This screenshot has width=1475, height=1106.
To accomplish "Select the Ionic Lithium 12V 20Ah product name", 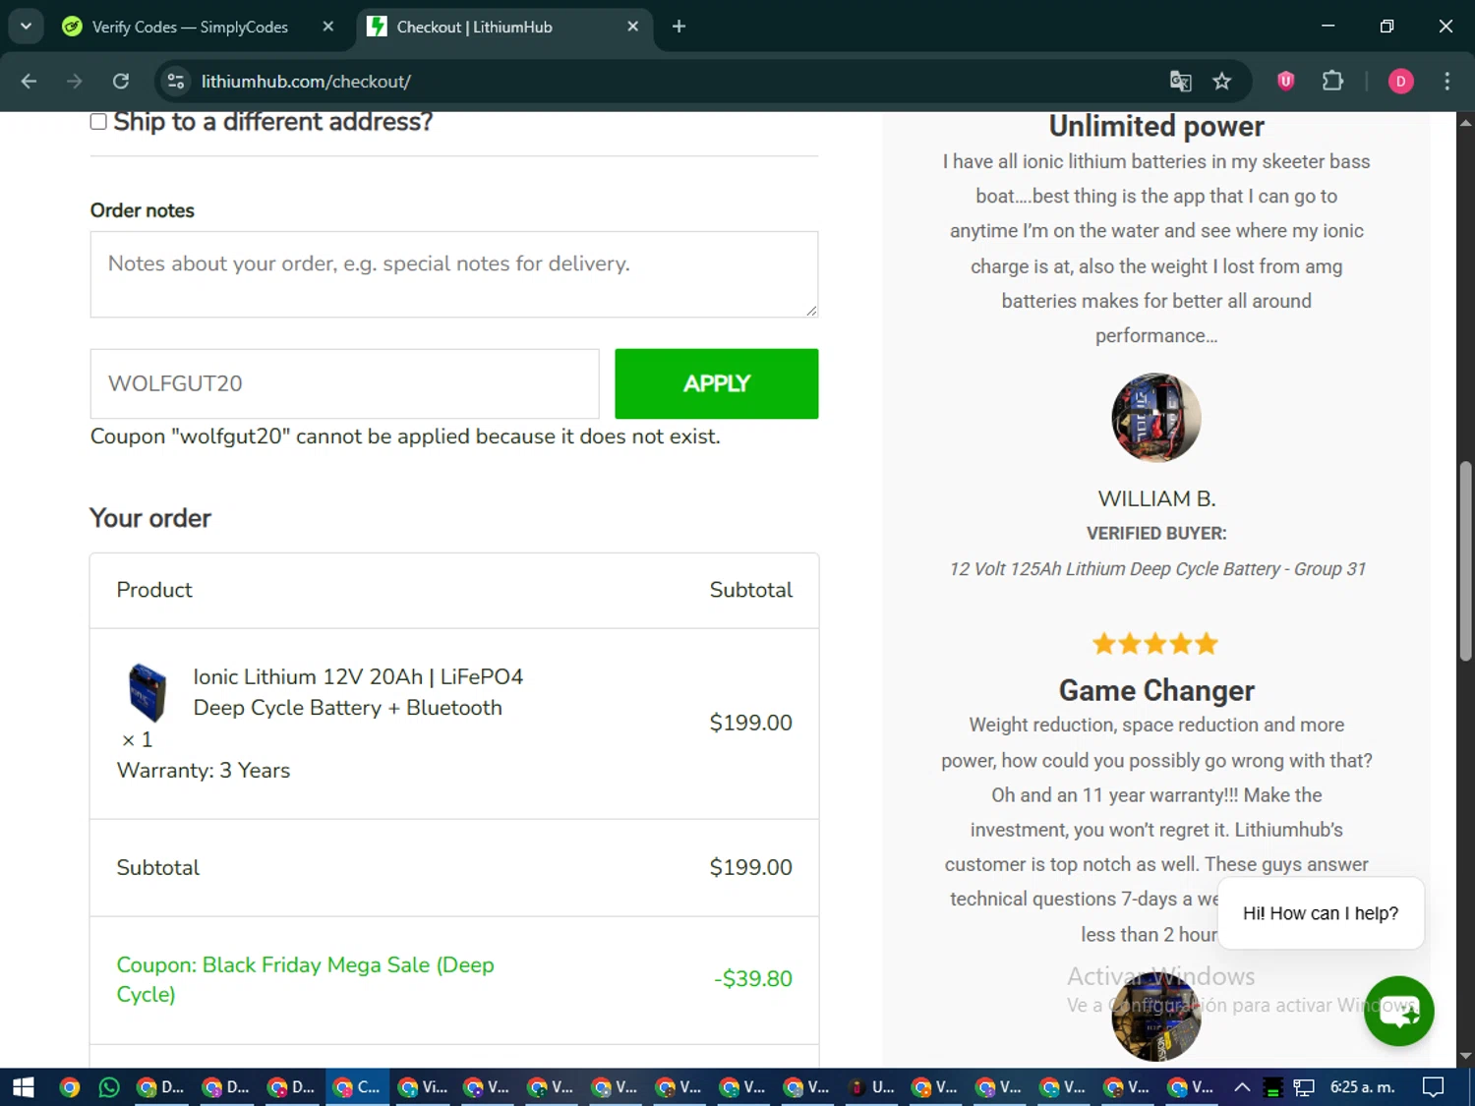I will click(358, 692).
